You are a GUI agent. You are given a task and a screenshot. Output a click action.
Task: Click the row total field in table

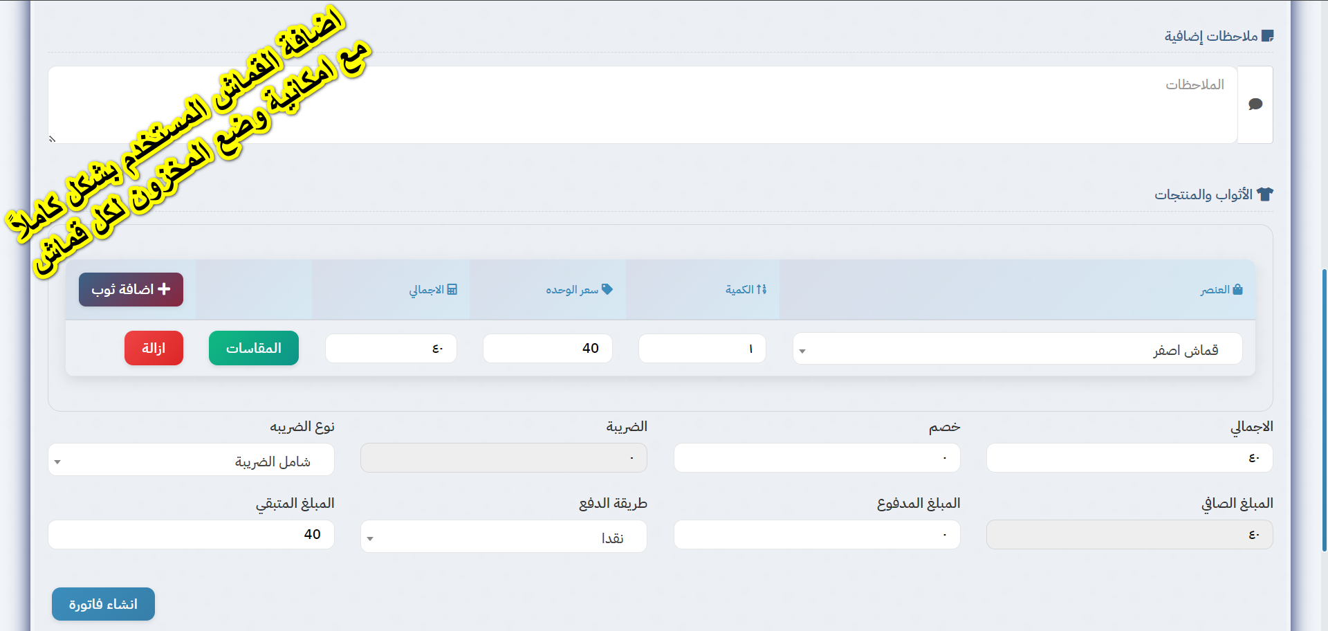(x=391, y=348)
